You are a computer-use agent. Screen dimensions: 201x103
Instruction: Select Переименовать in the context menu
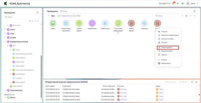tap(167, 51)
